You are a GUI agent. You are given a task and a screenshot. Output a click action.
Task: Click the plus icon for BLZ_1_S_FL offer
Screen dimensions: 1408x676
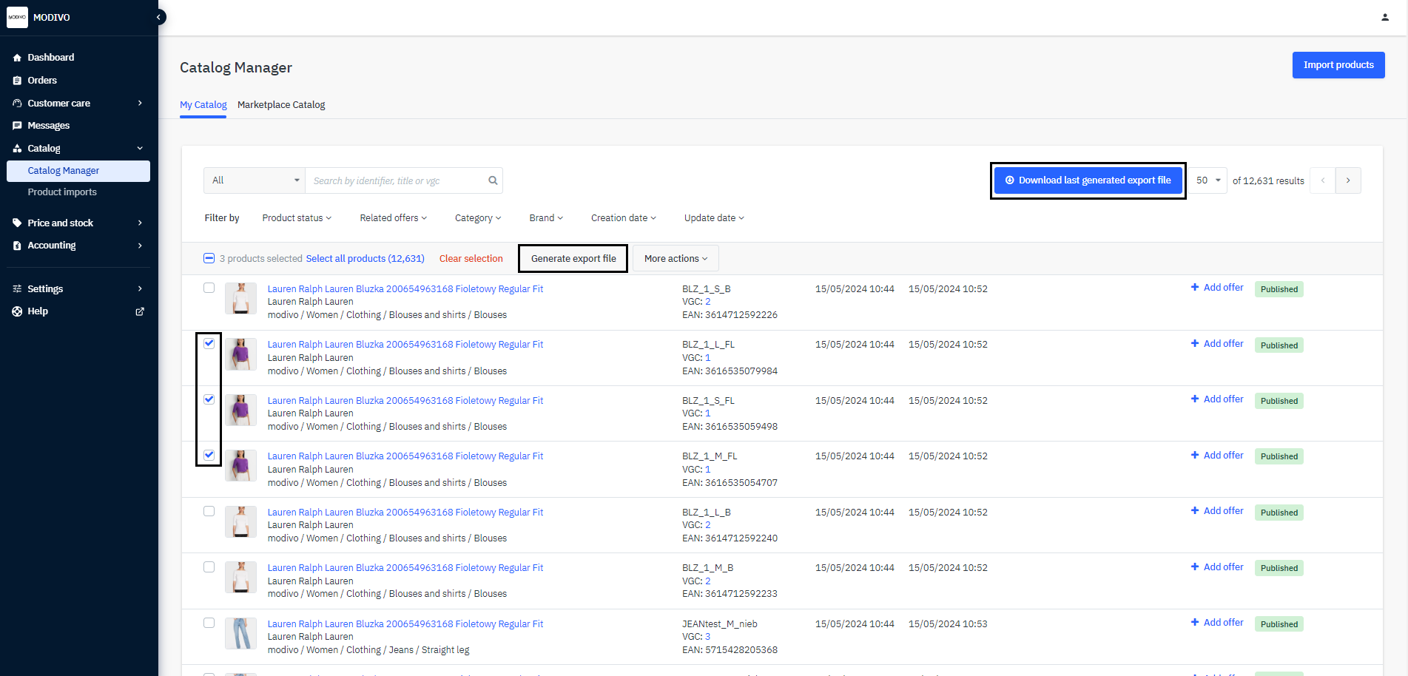coord(1195,399)
